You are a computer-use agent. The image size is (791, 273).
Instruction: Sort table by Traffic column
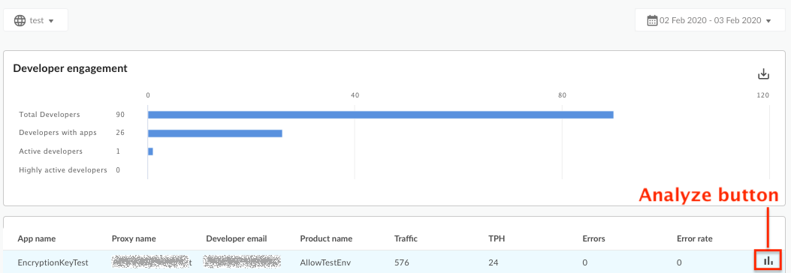point(406,238)
